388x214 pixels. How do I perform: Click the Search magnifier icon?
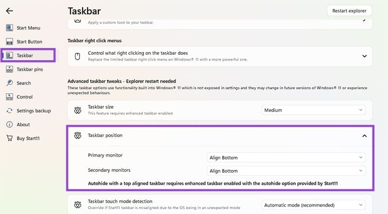click(9, 83)
